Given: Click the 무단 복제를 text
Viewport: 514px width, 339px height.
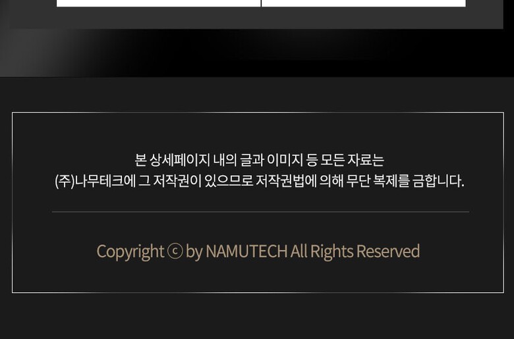Looking at the screenshot, I should click(x=378, y=181).
